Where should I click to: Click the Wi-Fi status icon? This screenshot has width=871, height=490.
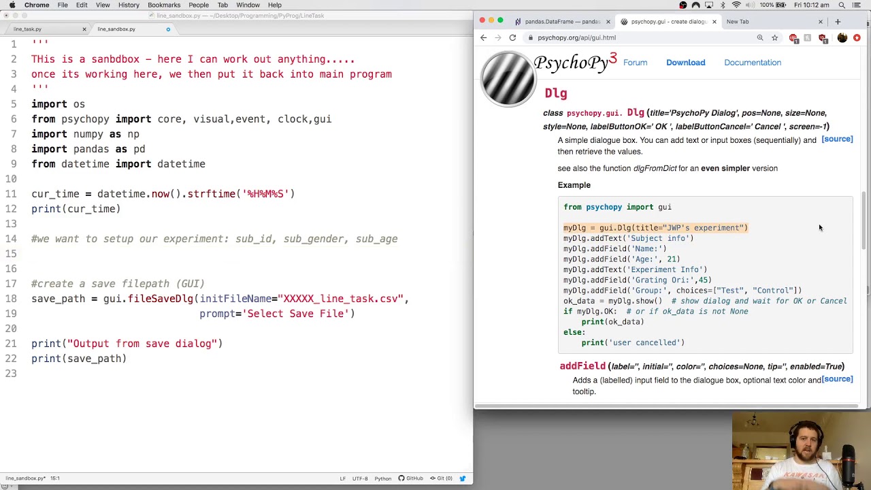click(x=736, y=5)
